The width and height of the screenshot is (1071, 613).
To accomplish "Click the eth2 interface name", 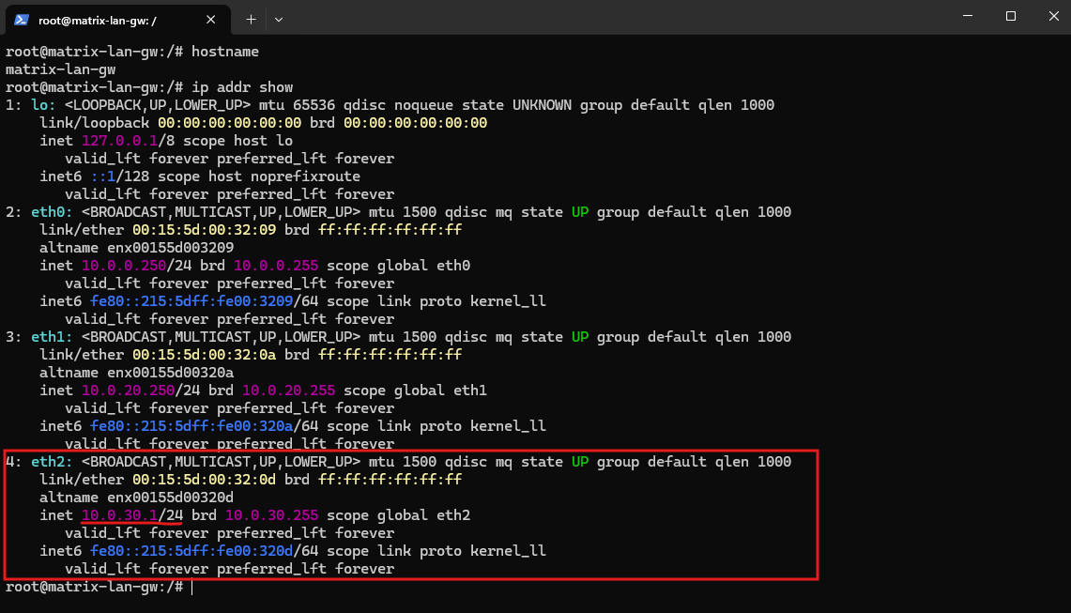I will point(52,462).
